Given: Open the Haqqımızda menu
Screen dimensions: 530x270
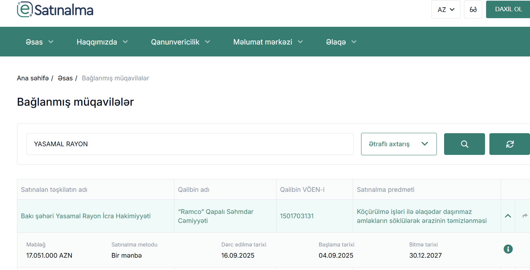Looking at the screenshot, I should point(102,42).
